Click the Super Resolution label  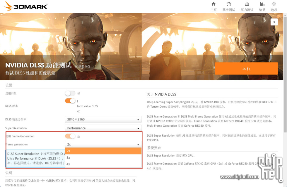pyautogui.click(x=16, y=128)
